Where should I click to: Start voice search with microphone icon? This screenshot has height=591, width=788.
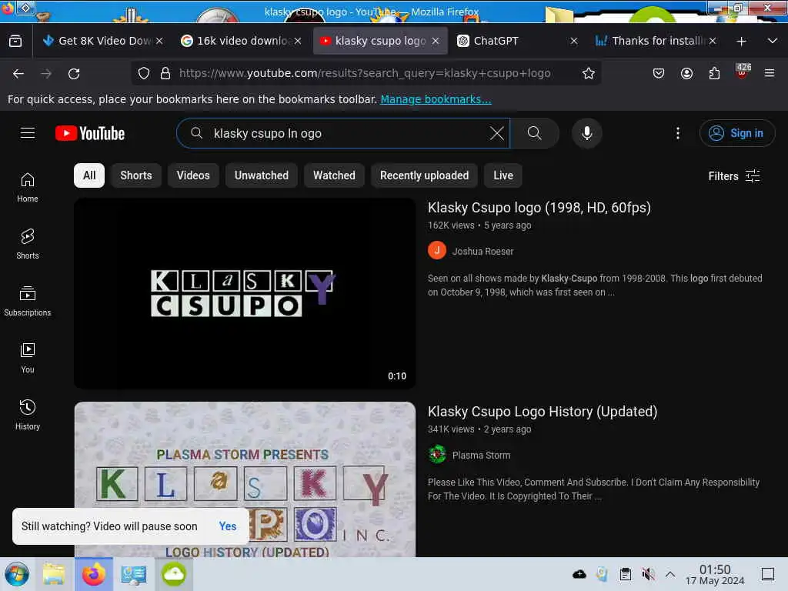pos(586,133)
